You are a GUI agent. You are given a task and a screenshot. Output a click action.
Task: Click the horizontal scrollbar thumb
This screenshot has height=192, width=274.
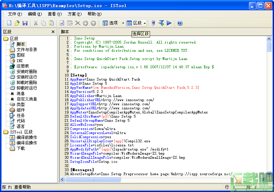(x=93, y=179)
